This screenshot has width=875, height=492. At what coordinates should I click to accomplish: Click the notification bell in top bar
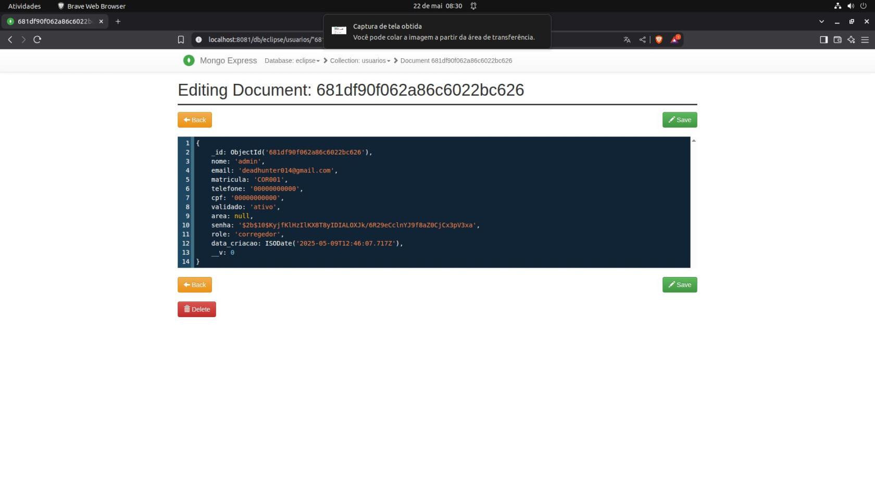point(473,6)
